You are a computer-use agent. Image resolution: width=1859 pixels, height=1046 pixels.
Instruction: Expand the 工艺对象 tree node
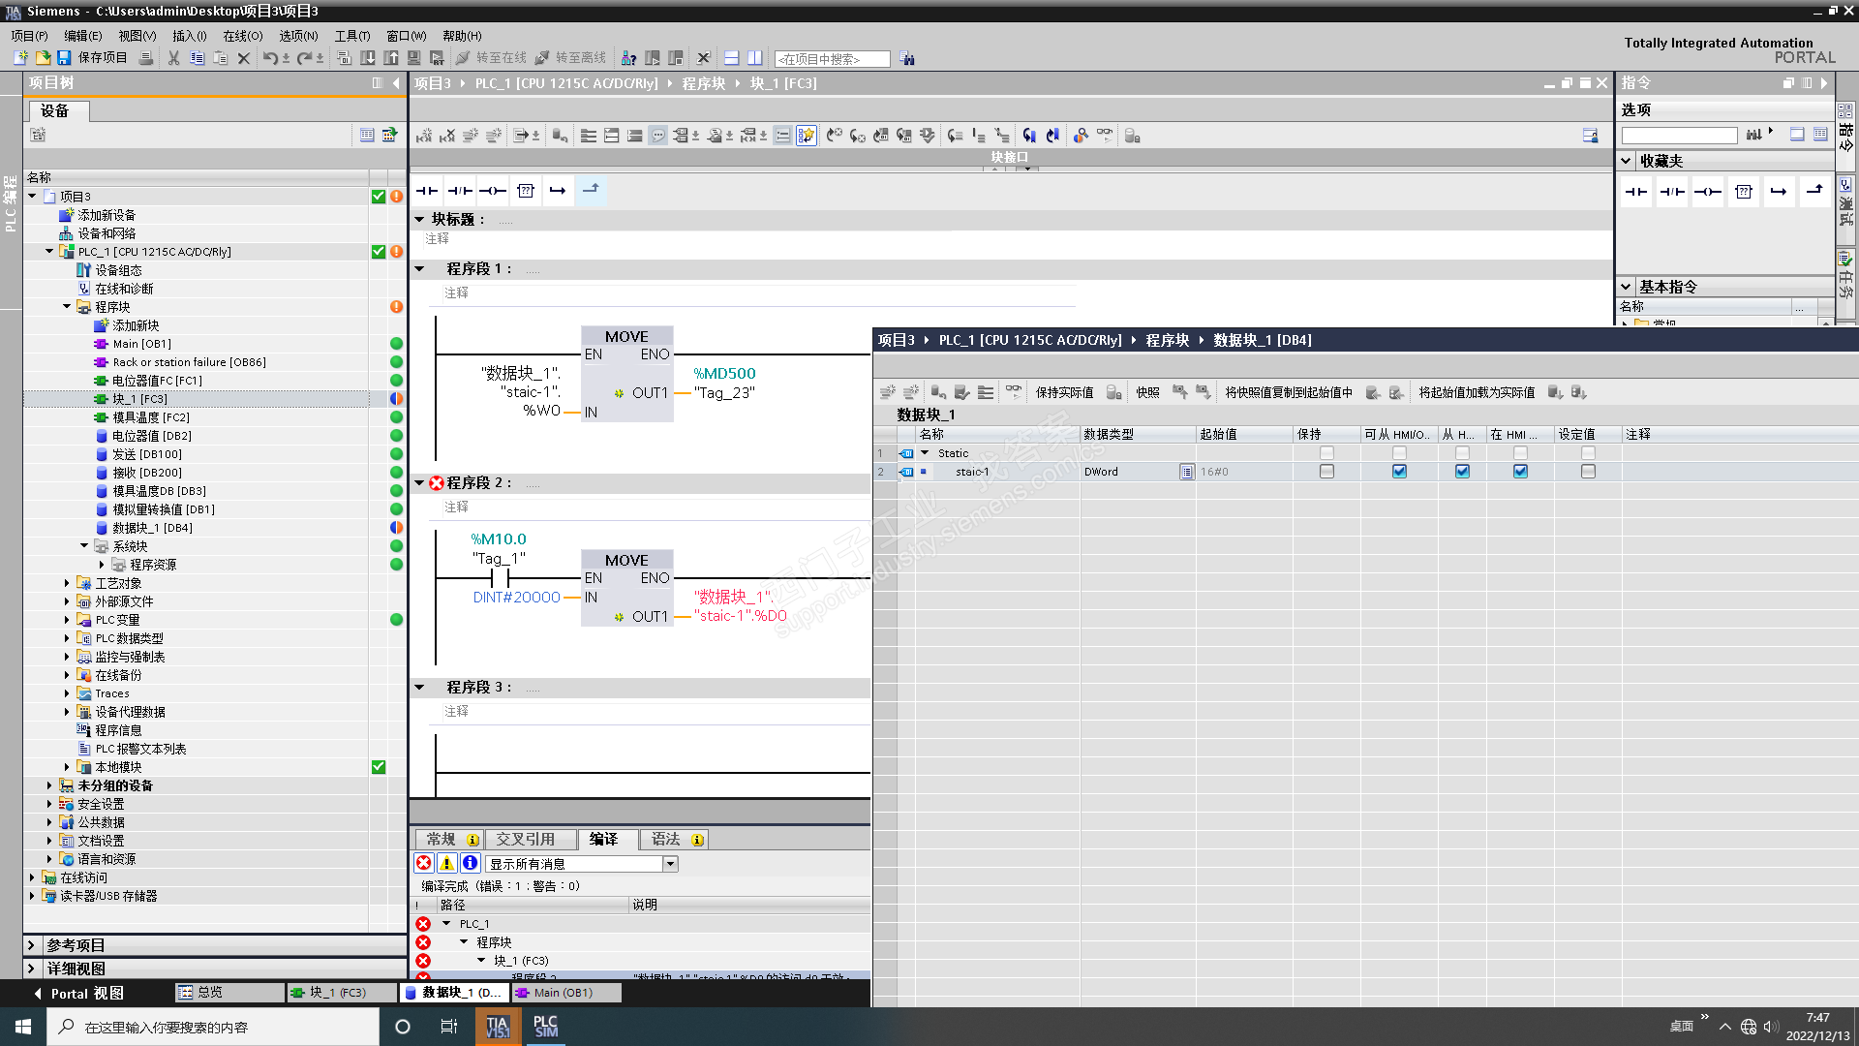[x=67, y=583]
